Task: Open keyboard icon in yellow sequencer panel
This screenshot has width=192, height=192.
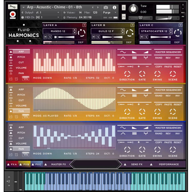Action: coord(26,116)
